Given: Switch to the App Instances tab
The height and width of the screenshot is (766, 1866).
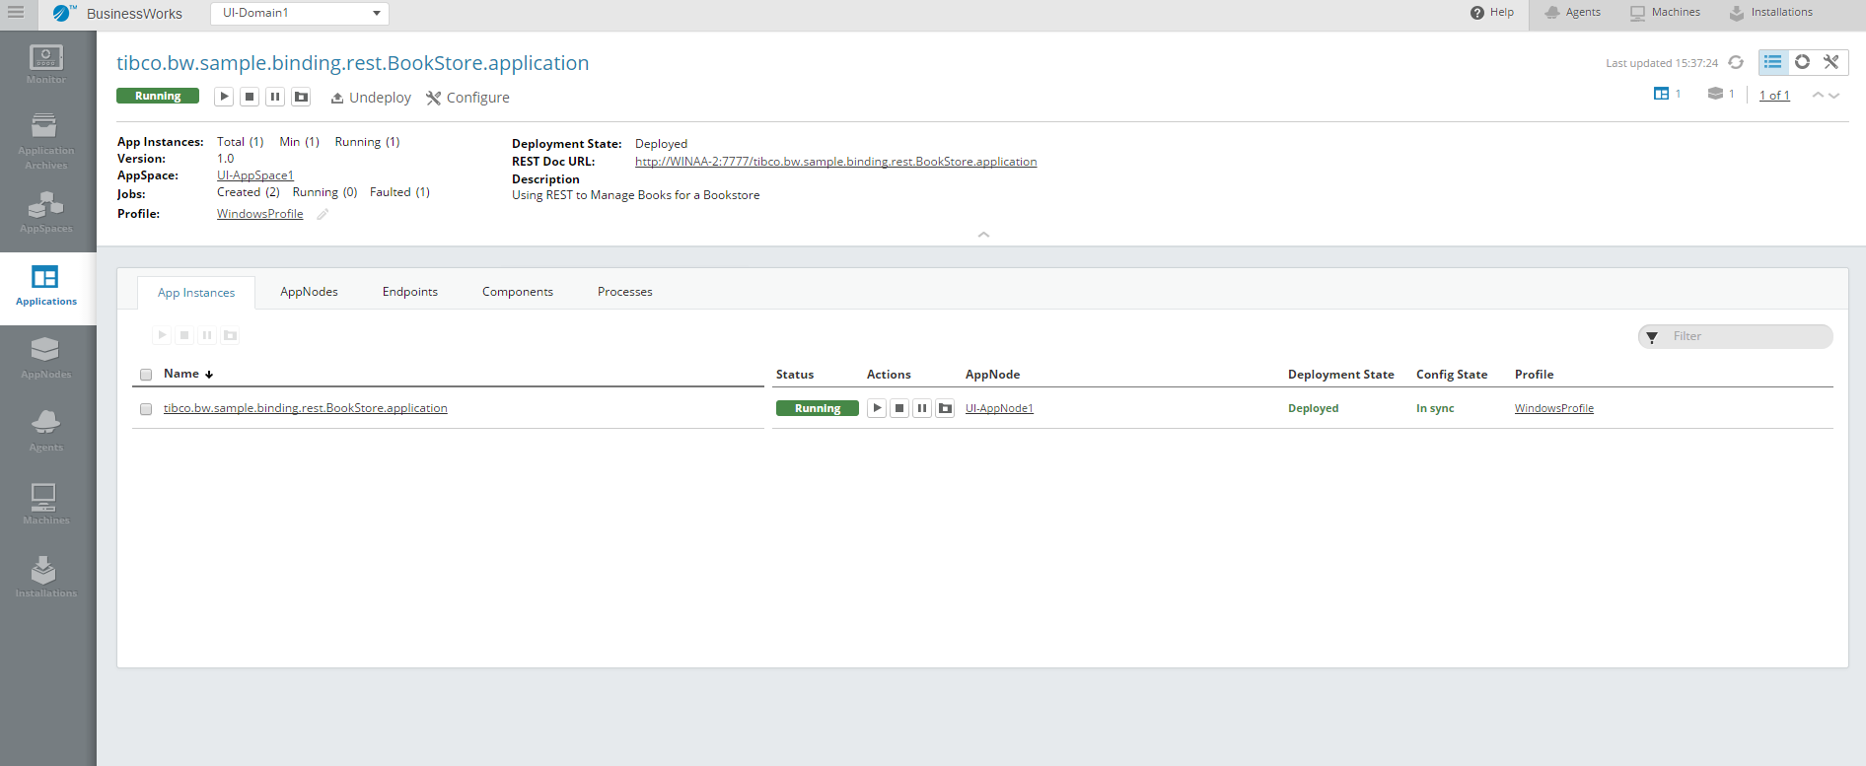Looking at the screenshot, I should [196, 293].
